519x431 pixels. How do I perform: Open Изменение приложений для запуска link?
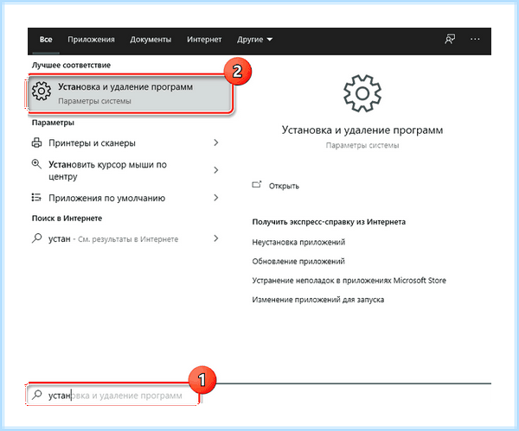click(318, 300)
